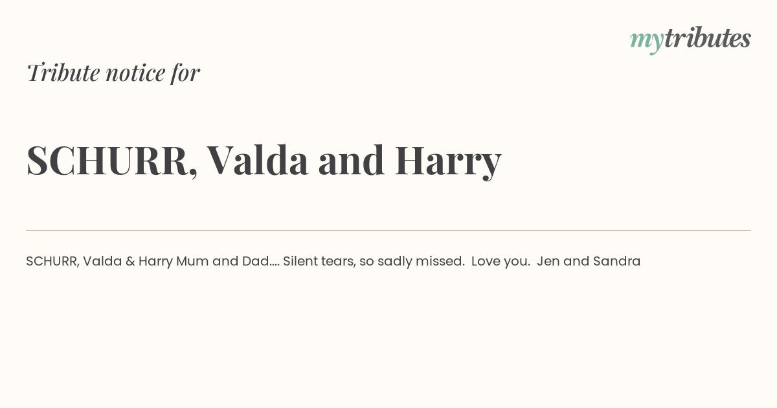Screen dimensions: 777x408
Task: Select the word "notice" in italic subtitle
Action: [x=135, y=73]
